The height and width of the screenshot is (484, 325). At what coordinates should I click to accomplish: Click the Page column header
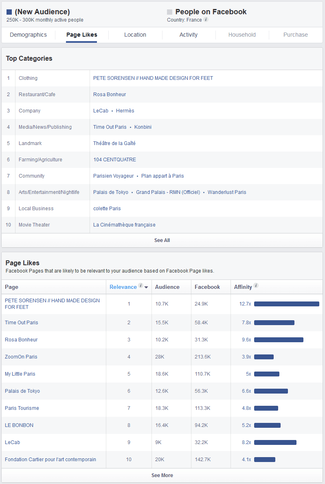pyautogui.click(x=11, y=287)
